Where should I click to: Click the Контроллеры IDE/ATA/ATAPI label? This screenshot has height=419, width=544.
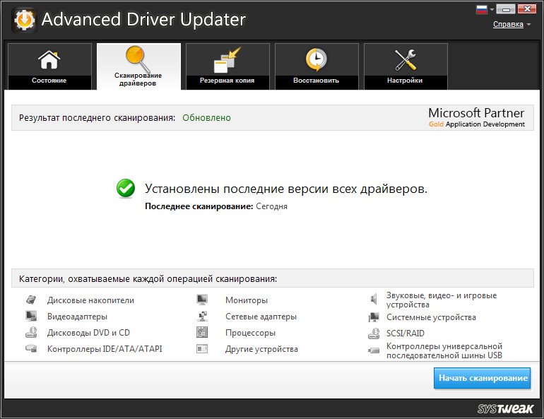point(105,349)
